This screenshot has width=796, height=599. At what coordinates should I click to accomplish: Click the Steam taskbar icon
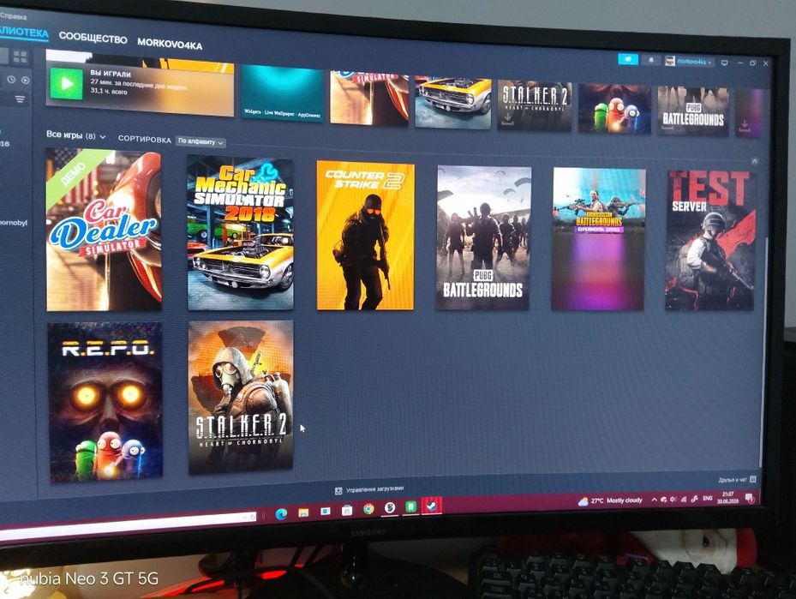pyautogui.click(x=432, y=506)
